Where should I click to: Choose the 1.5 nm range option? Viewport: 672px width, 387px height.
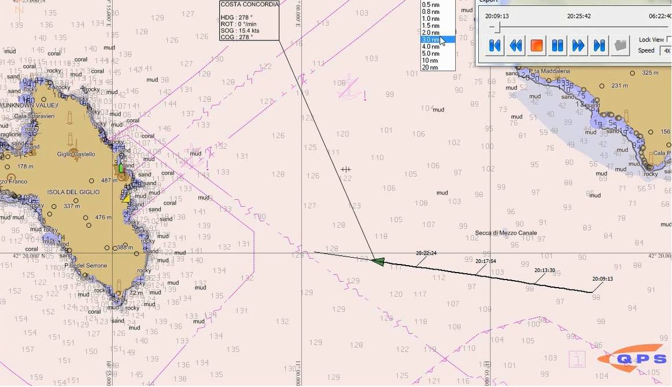(431, 25)
